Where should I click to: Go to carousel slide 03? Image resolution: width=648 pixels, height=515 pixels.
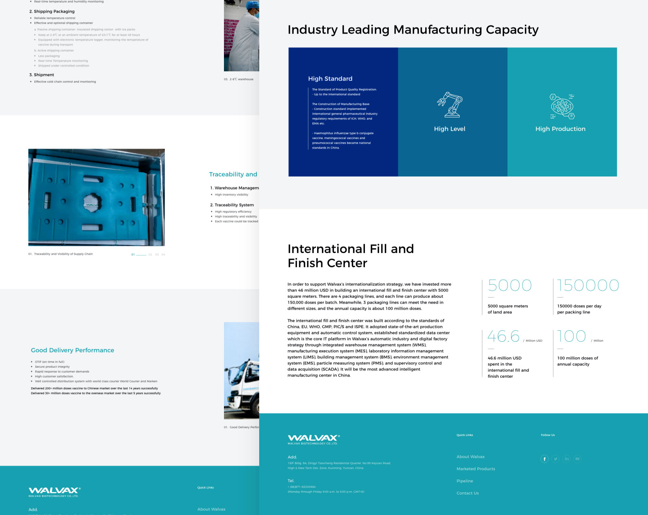pos(157,255)
